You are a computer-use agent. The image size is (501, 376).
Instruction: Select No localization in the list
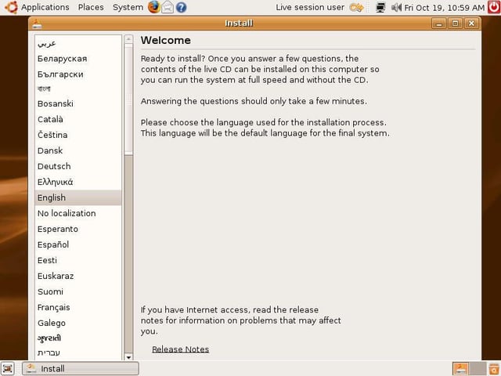pyautogui.click(x=78, y=213)
